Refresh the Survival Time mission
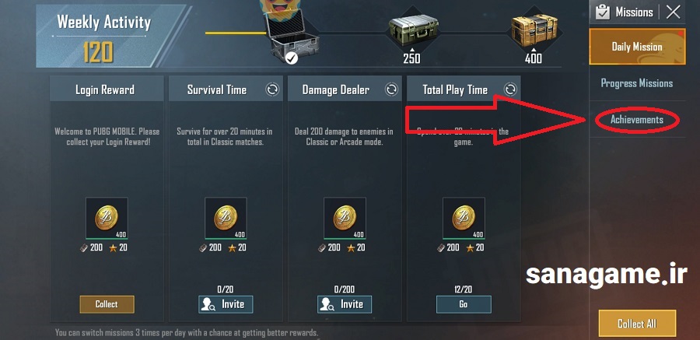Image resolution: width=700 pixels, height=340 pixels. [272, 89]
